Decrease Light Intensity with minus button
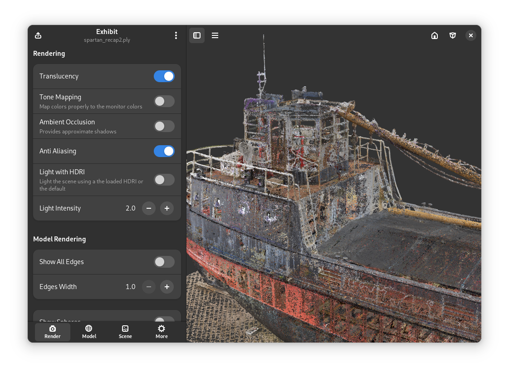The width and height of the screenshot is (509, 373). pos(149,208)
